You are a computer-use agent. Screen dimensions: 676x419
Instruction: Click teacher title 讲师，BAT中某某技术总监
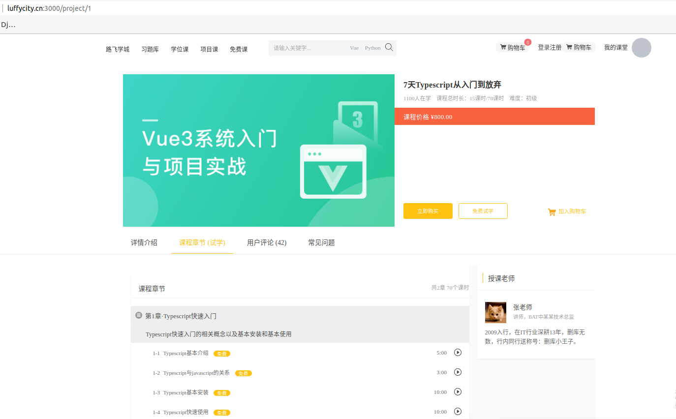click(x=544, y=317)
